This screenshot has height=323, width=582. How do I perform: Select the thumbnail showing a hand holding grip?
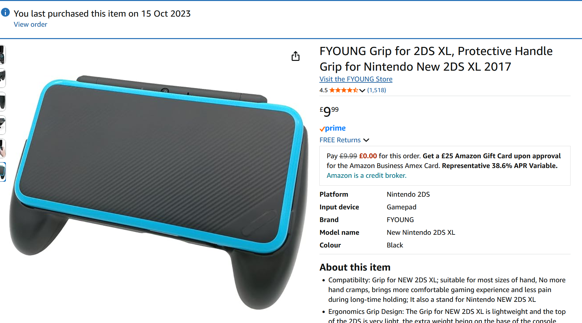coord(2,148)
